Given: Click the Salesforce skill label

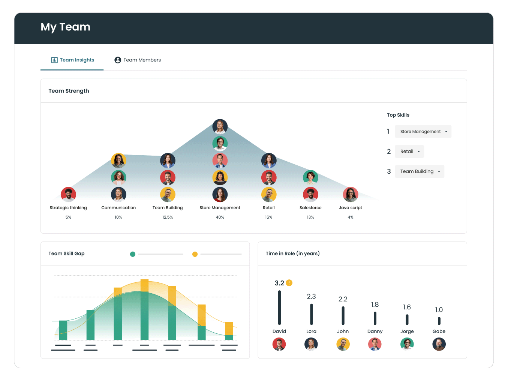Looking at the screenshot, I should pyautogui.click(x=310, y=207).
